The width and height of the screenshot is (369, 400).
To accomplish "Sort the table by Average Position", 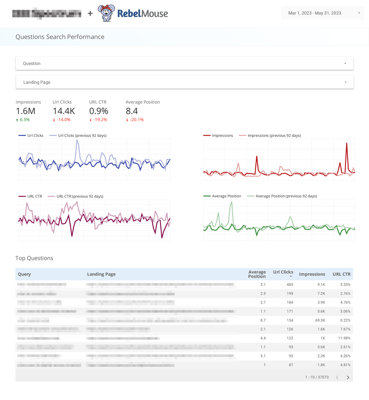I will pos(257,274).
